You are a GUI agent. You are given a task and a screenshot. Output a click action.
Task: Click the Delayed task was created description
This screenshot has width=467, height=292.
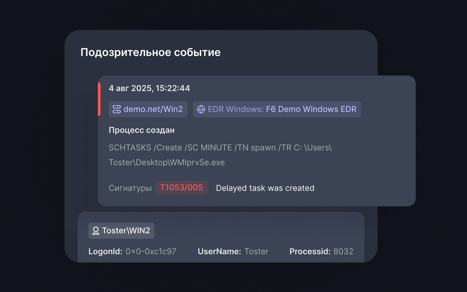pyautogui.click(x=265, y=188)
